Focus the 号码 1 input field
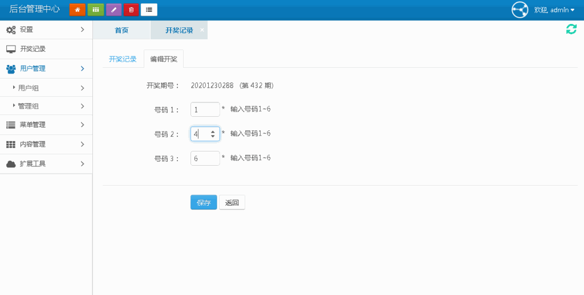584x295 pixels. [x=205, y=110]
